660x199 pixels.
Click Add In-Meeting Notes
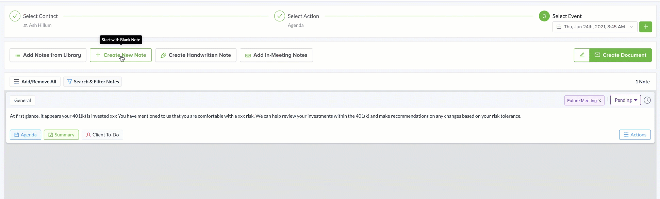[276, 55]
